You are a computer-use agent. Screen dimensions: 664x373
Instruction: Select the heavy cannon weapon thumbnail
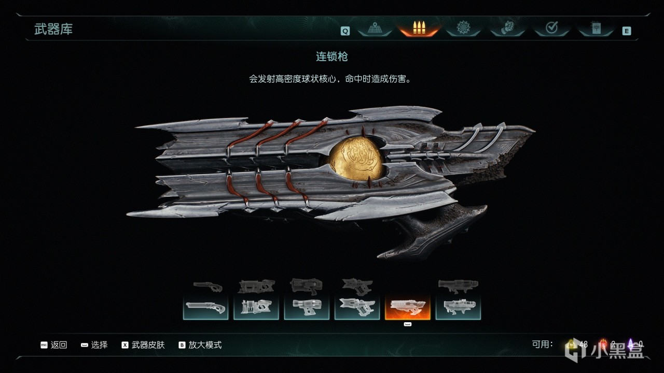tap(256, 308)
